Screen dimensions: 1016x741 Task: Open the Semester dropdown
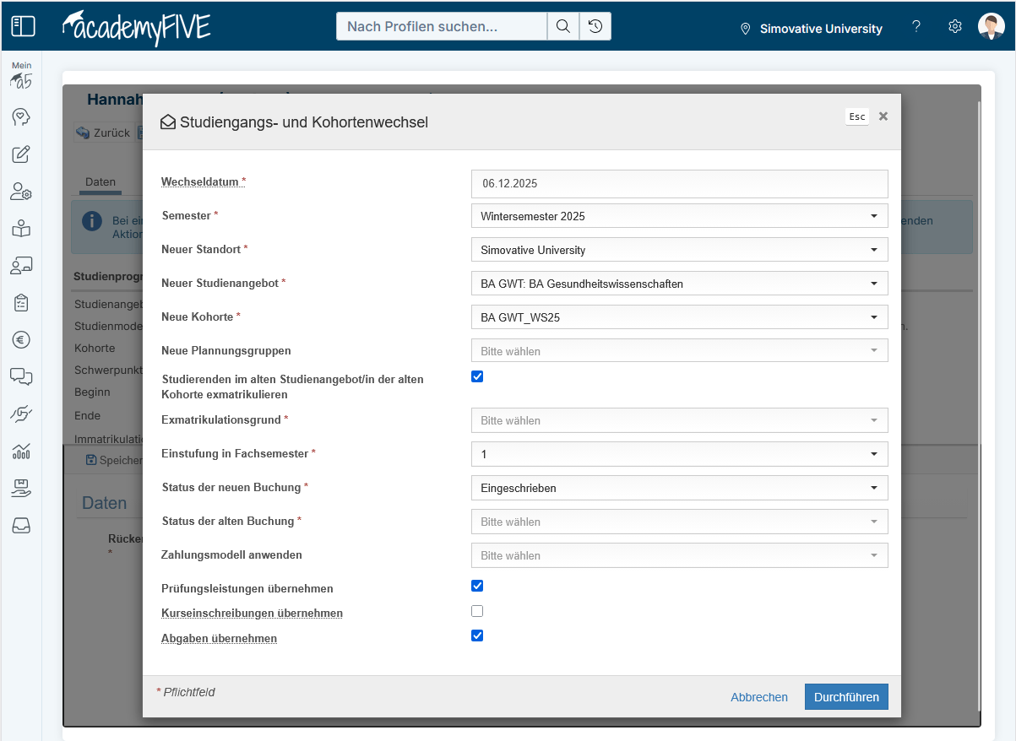(679, 216)
